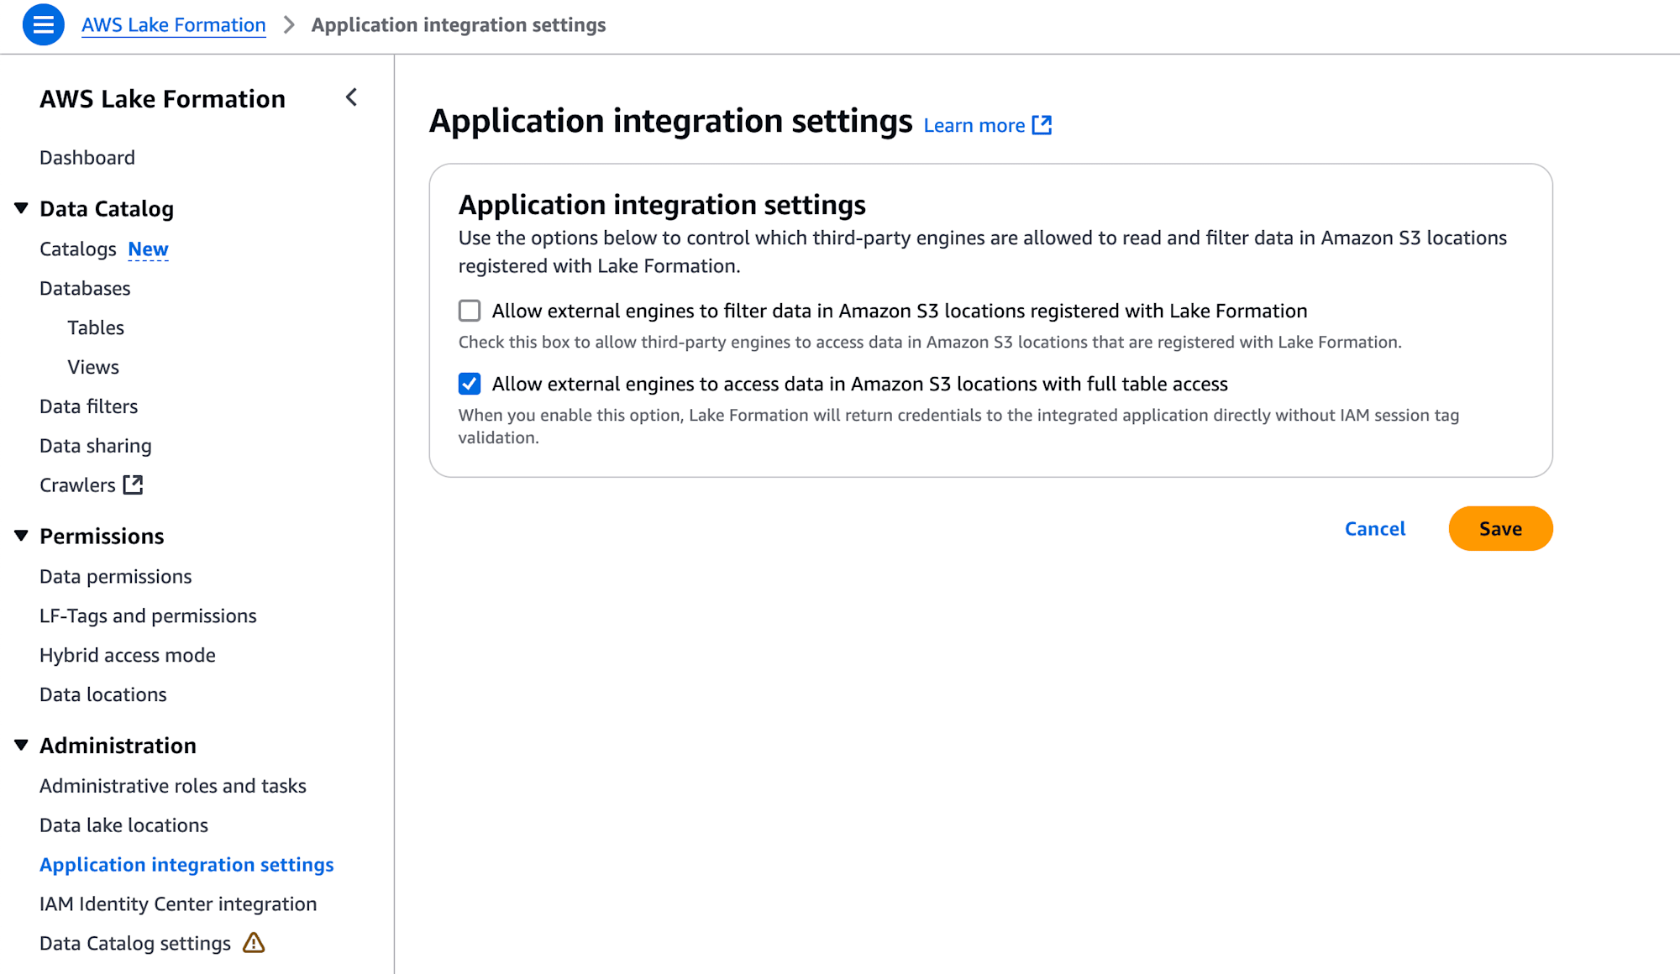Click the Cancel link
Image resolution: width=1680 pixels, height=974 pixels.
[1375, 529]
